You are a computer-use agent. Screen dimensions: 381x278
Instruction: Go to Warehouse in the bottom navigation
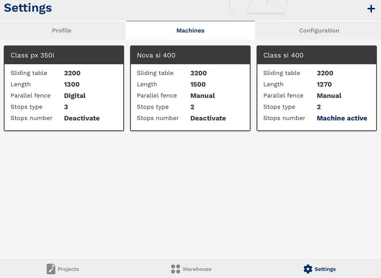tap(191, 269)
